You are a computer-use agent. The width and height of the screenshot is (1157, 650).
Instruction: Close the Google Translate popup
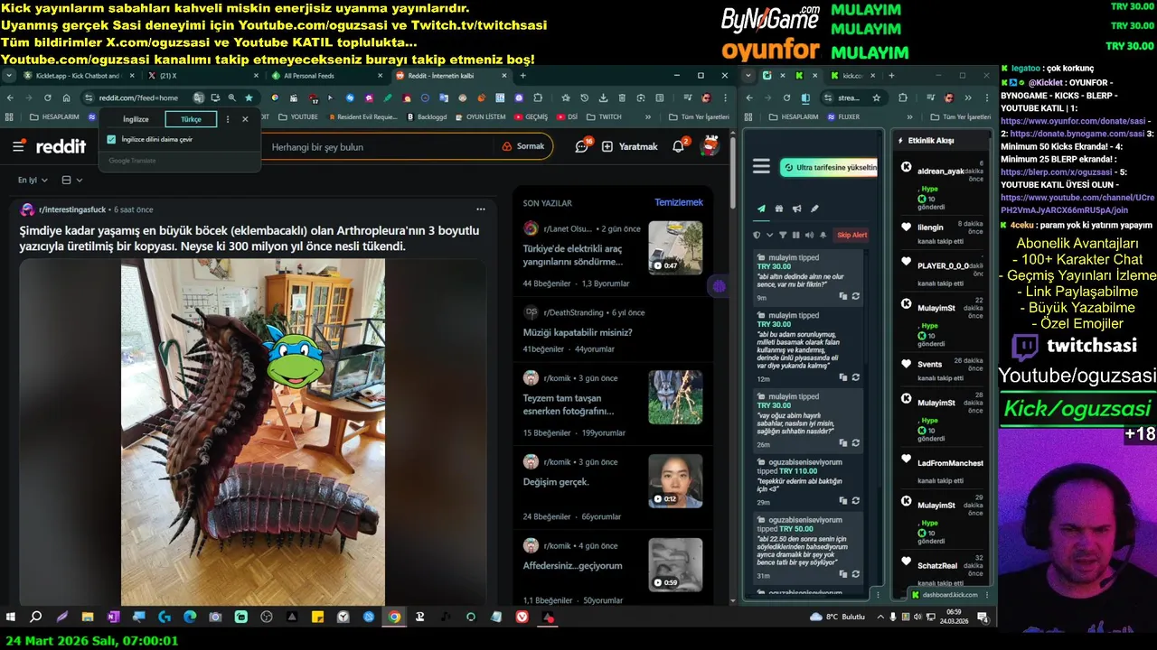pos(245,119)
